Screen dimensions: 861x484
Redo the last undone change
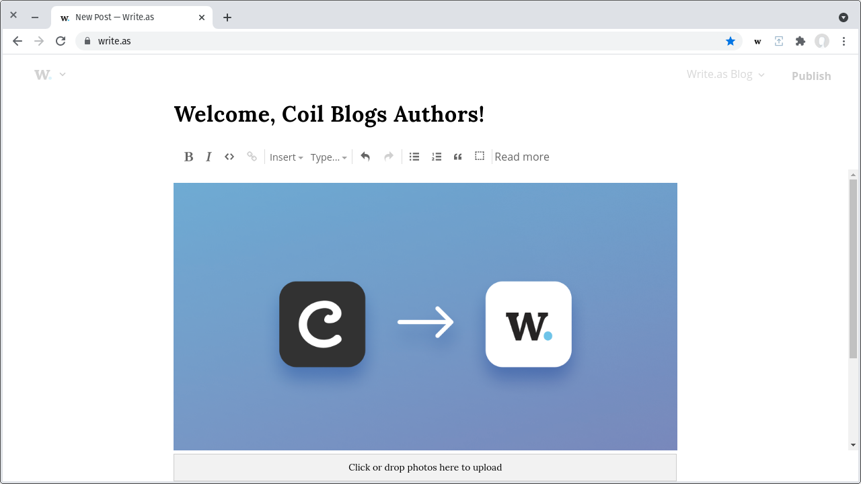pos(388,156)
